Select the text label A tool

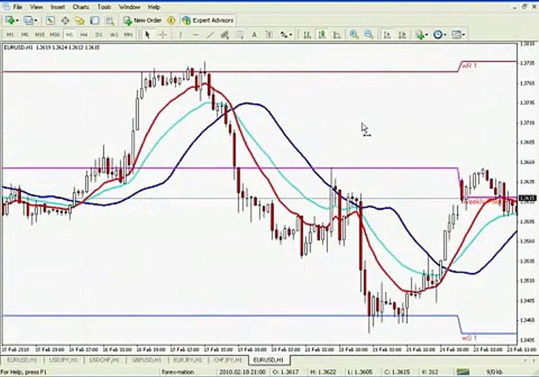pos(254,35)
